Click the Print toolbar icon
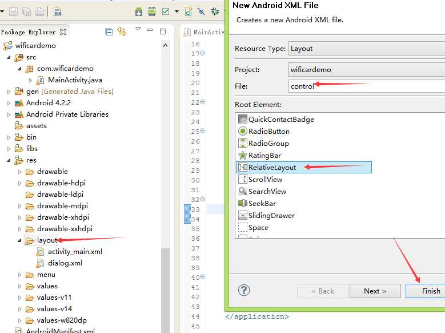Screen dimensions: 445x333 40,11
